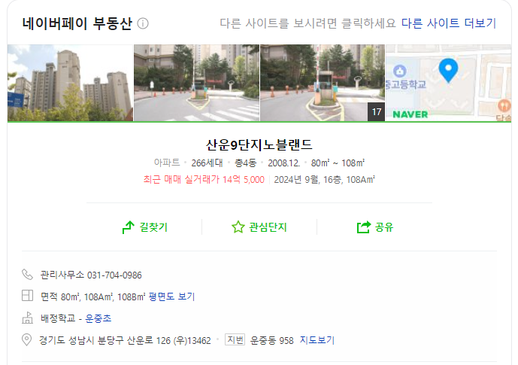
Task: Click the address 경기도 성남시 분당구 산운로 126
Action: pyautogui.click(x=105, y=340)
